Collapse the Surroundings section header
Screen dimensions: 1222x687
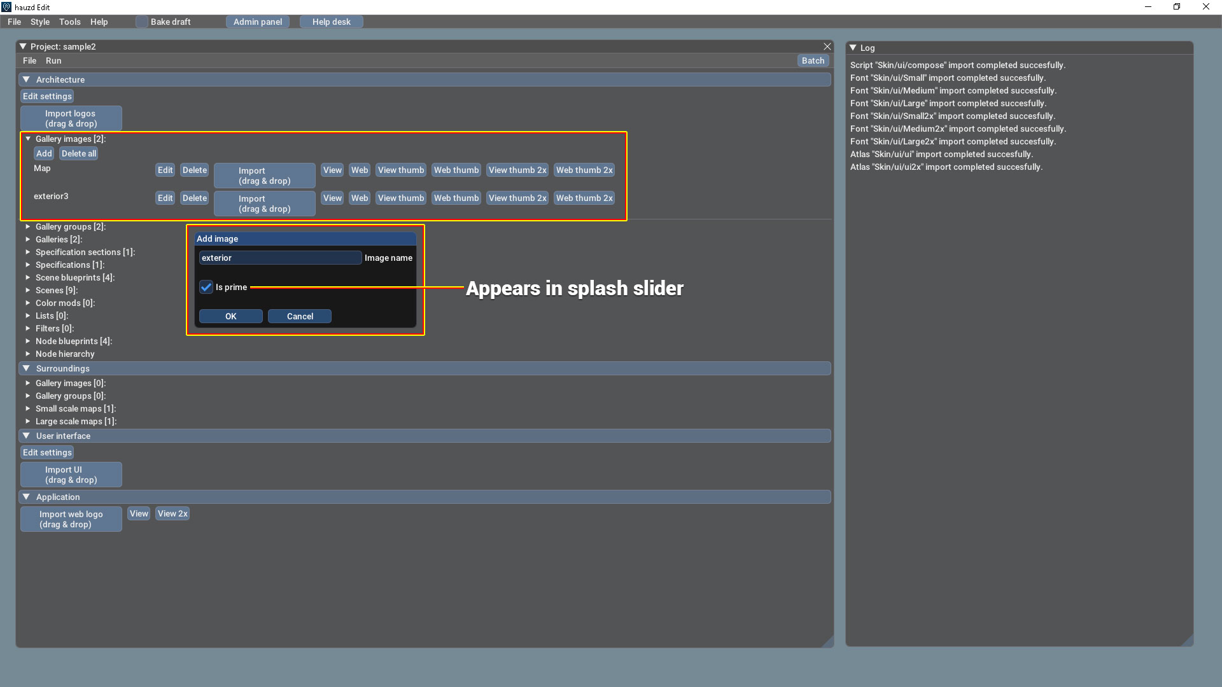click(x=26, y=368)
